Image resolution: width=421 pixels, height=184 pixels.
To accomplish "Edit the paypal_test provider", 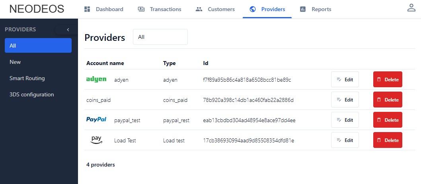I will point(345,120).
